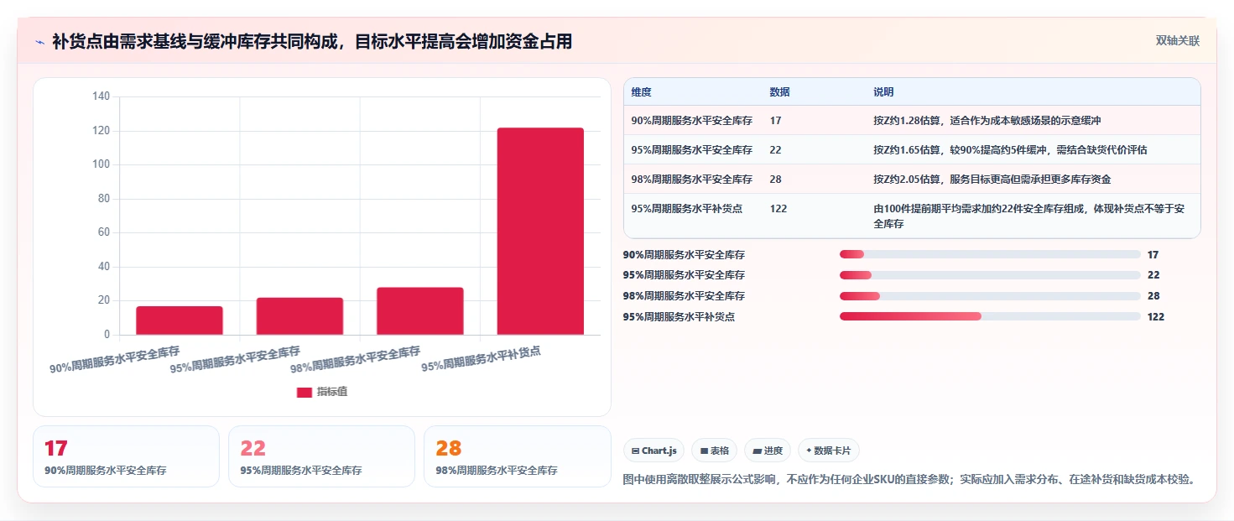Click the 维度 column header
The image size is (1234, 521).
point(642,92)
